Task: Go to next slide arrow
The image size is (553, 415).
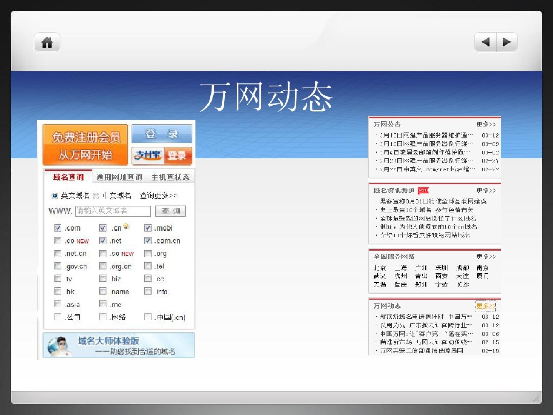Action: pyautogui.click(x=507, y=42)
